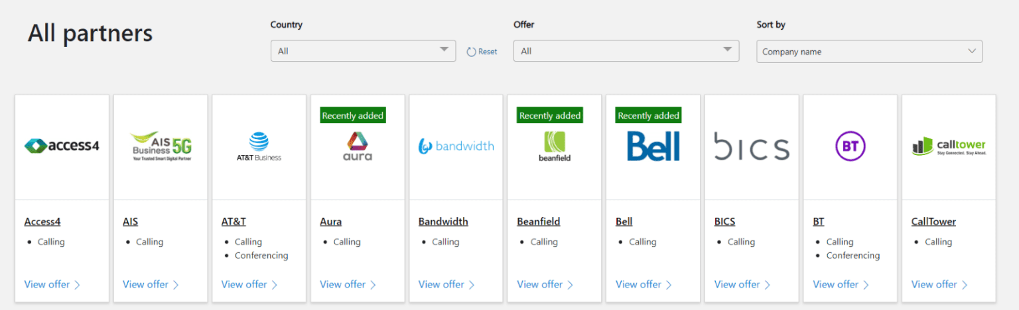View offer for Bell
The image size is (1019, 310).
click(643, 284)
